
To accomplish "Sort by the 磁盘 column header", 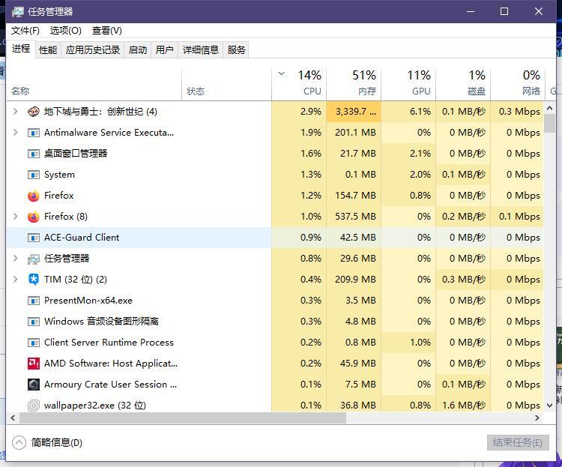I will pyautogui.click(x=463, y=84).
